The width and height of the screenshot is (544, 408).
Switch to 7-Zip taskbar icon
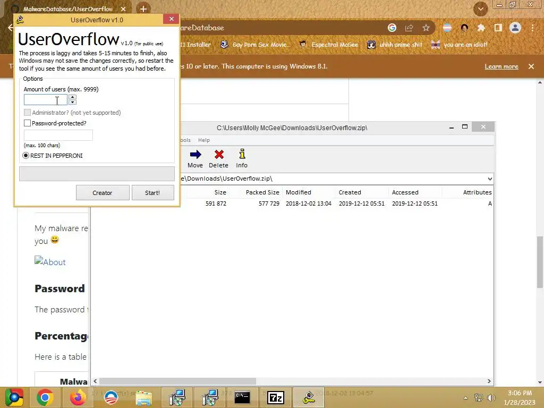(276, 397)
